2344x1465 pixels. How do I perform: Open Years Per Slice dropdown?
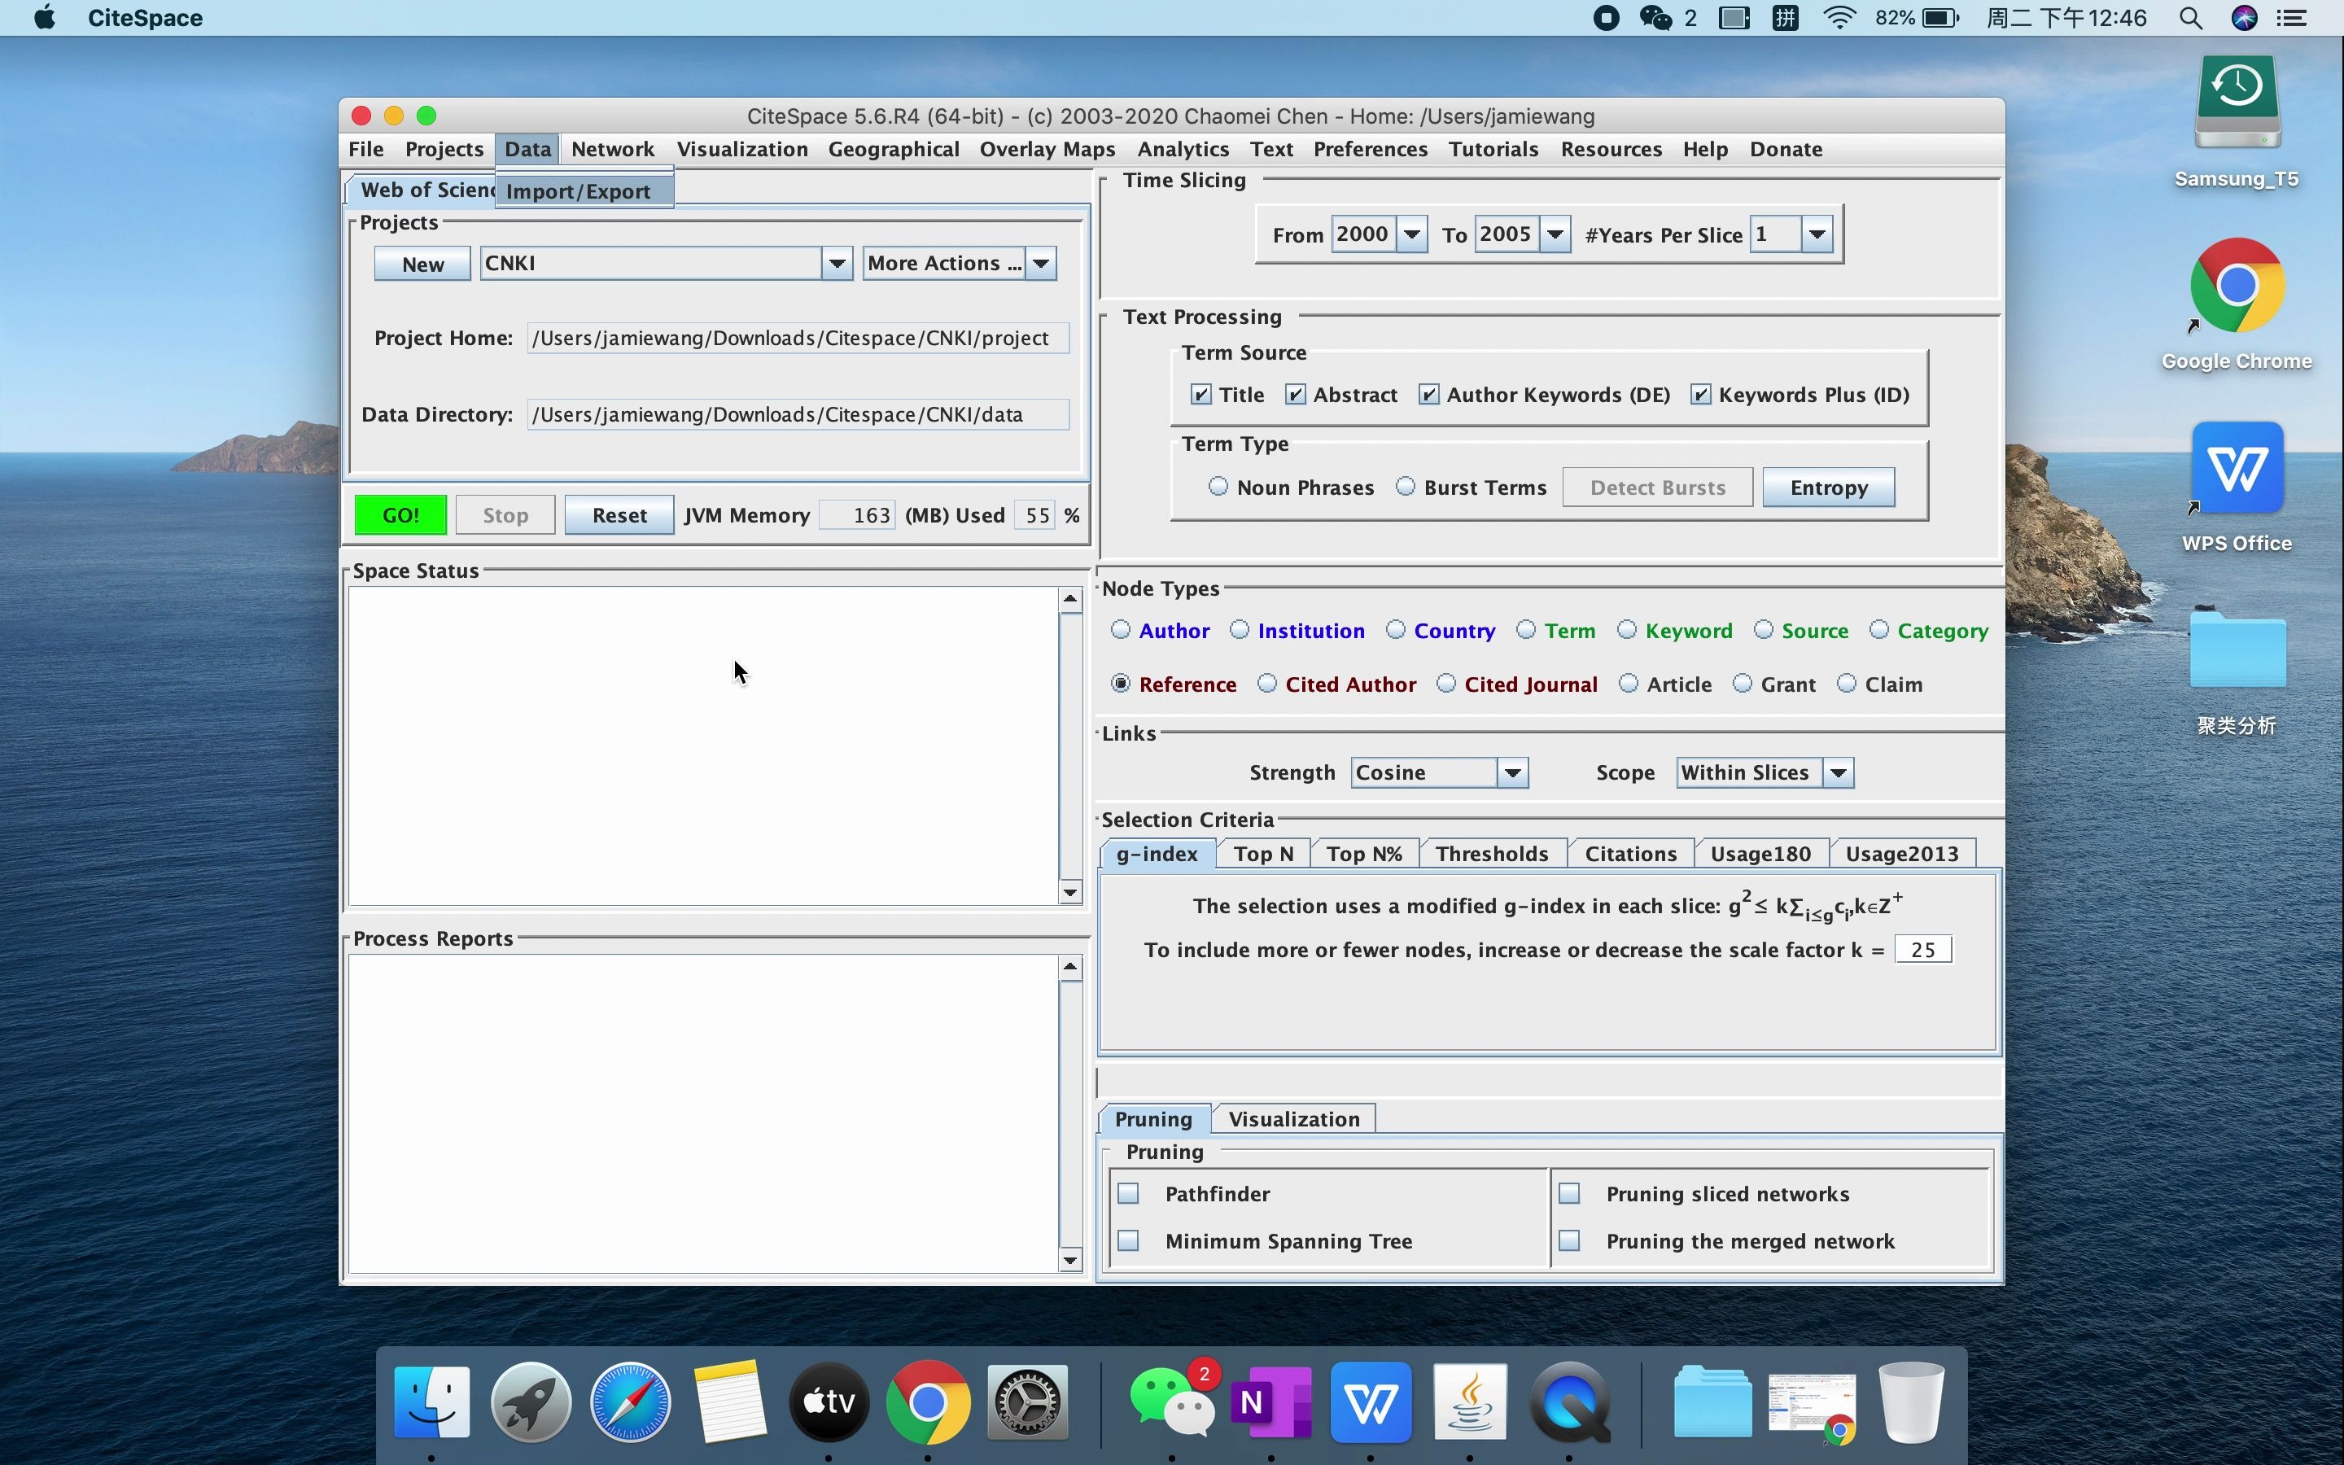(1817, 234)
